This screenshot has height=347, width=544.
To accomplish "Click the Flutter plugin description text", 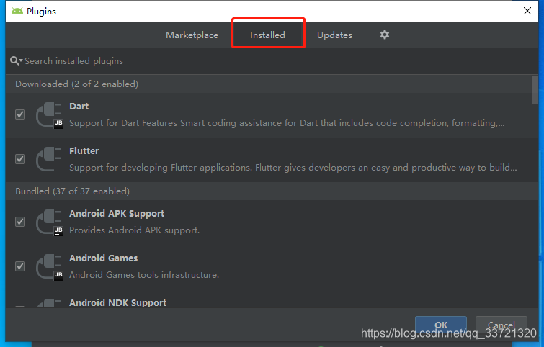I will pos(293,168).
